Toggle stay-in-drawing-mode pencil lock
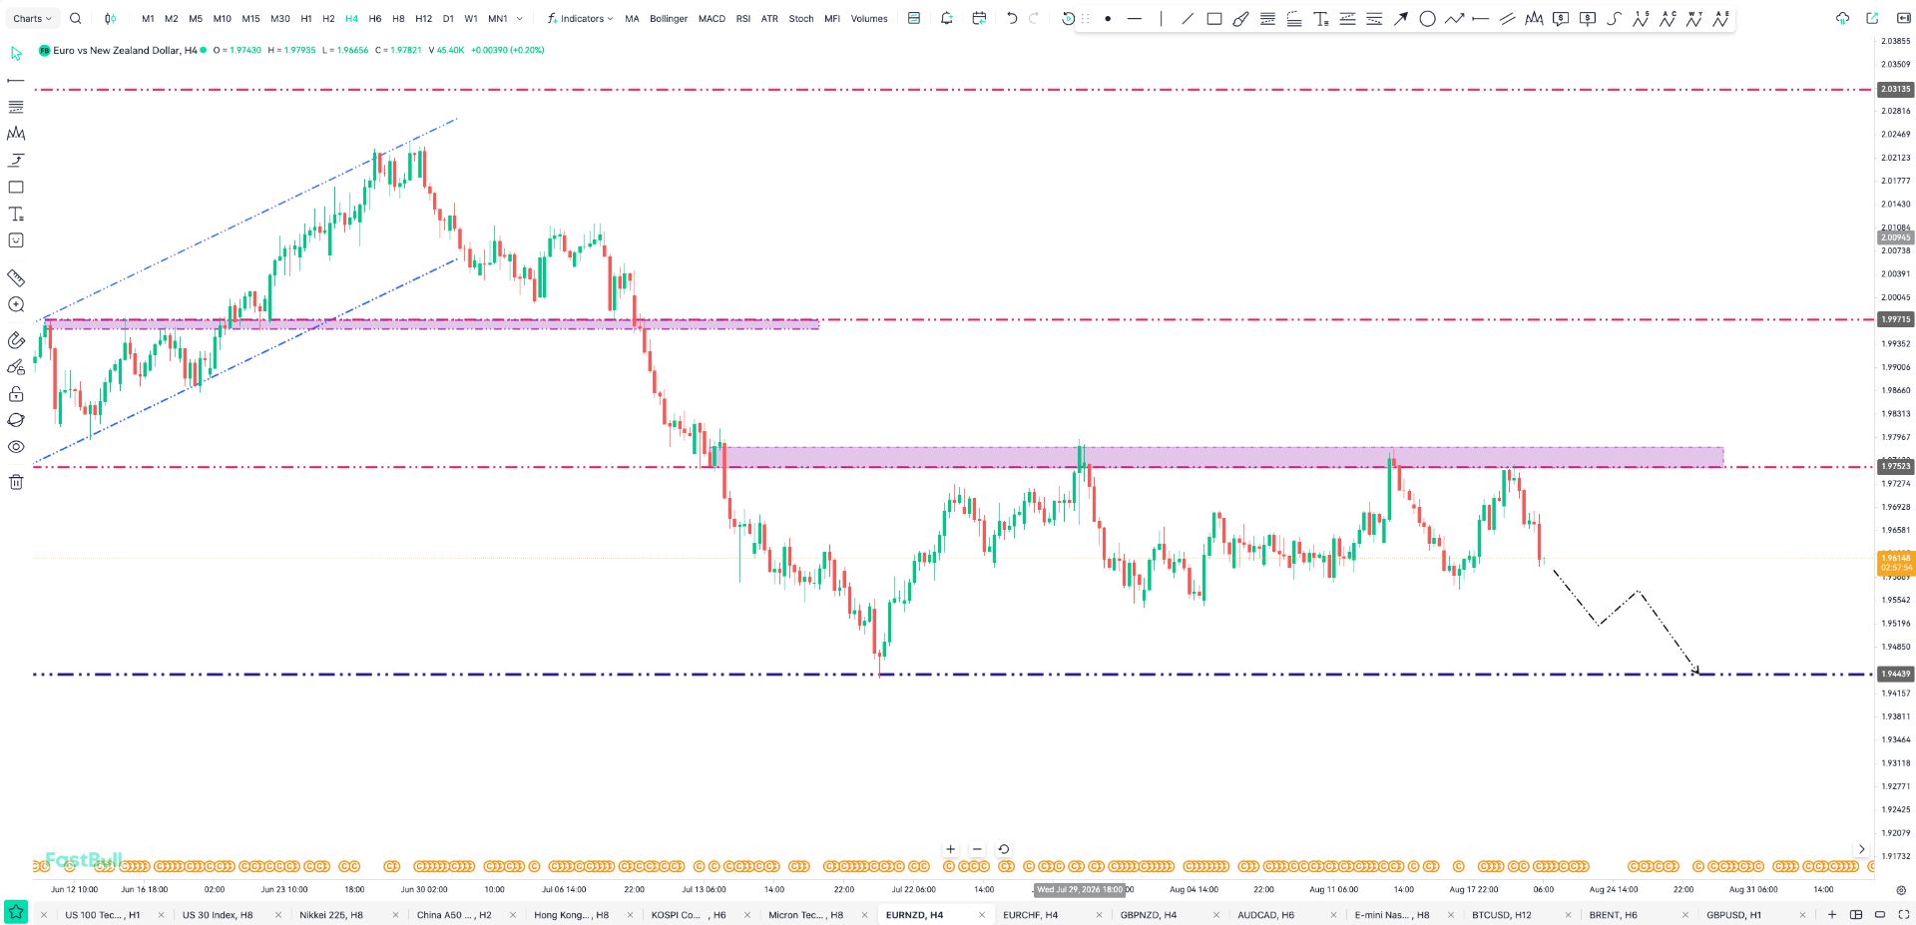 click(16, 367)
